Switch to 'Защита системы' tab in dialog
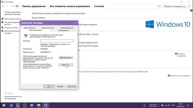Screen dimensions: 193x108 pos(48,28)
